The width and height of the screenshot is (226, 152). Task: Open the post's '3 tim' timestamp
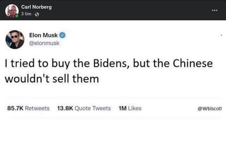(x=26, y=14)
